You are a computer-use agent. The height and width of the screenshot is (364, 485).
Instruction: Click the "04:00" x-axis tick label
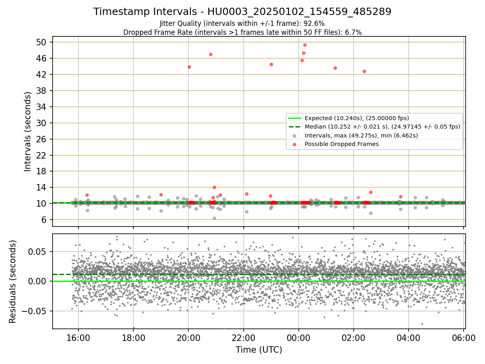pyautogui.click(x=409, y=337)
